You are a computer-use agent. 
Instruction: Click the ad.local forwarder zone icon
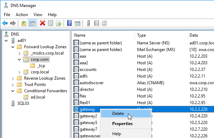point(26,97)
